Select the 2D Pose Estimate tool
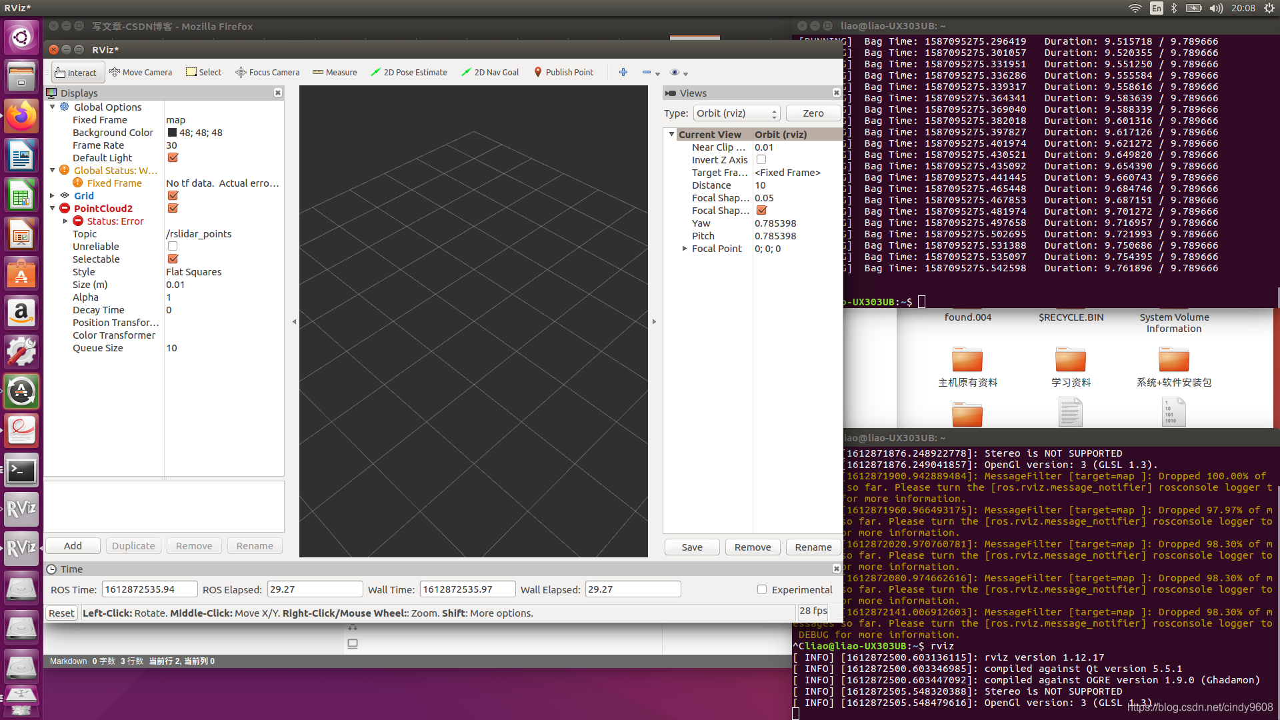This screenshot has width=1280, height=720. tap(409, 72)
